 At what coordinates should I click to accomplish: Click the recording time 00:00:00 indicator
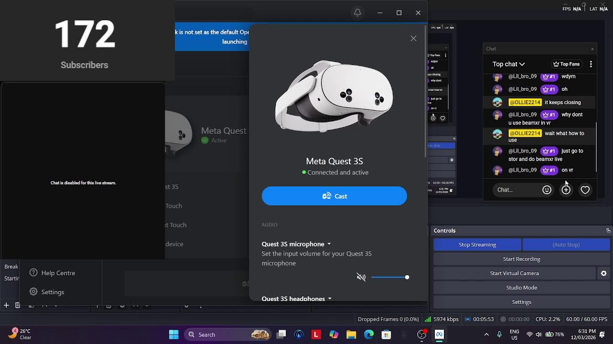tap(515, 319)
